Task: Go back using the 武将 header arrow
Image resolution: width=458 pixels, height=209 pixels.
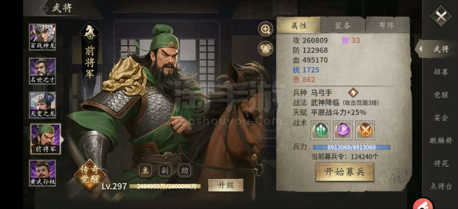Action: (x=44, y=8)
